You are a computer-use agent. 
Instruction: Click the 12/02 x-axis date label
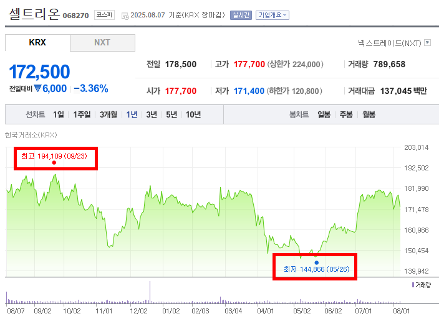(138, 311)
